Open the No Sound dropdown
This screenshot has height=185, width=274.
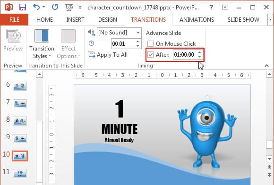tap(119, 33)
